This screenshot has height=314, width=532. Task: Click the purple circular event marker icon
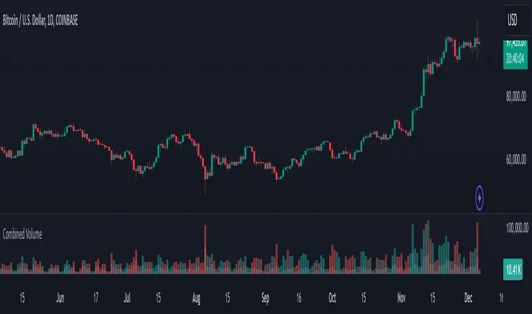tap(480, 198)
